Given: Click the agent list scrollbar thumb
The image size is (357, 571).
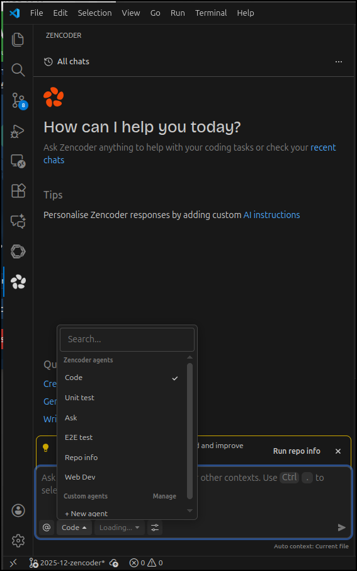Looking at the screenshot, I should pyautogui.click(x=190, y=431).
